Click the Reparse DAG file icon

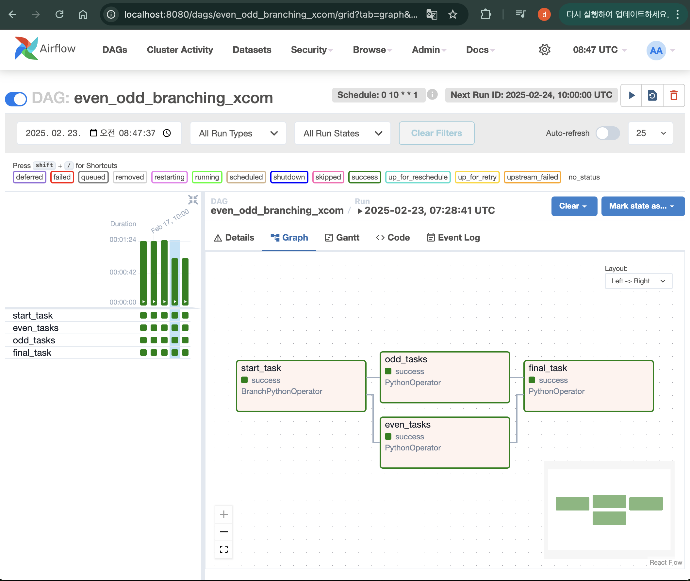(x=652, y=96)
